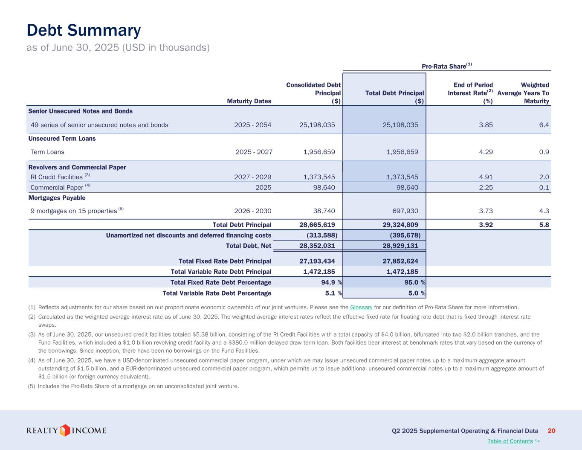The width and height of the screenshot is (582, 450).
Task: Click the Weighted Average Years To Maturity header
Action: tap(523, 93)
